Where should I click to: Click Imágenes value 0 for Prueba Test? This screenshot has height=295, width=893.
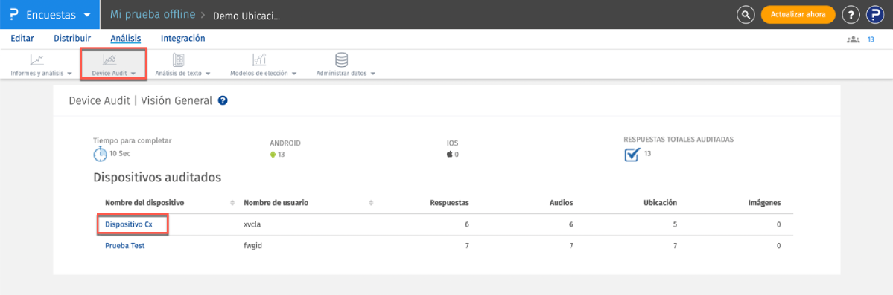click(778, 246)
